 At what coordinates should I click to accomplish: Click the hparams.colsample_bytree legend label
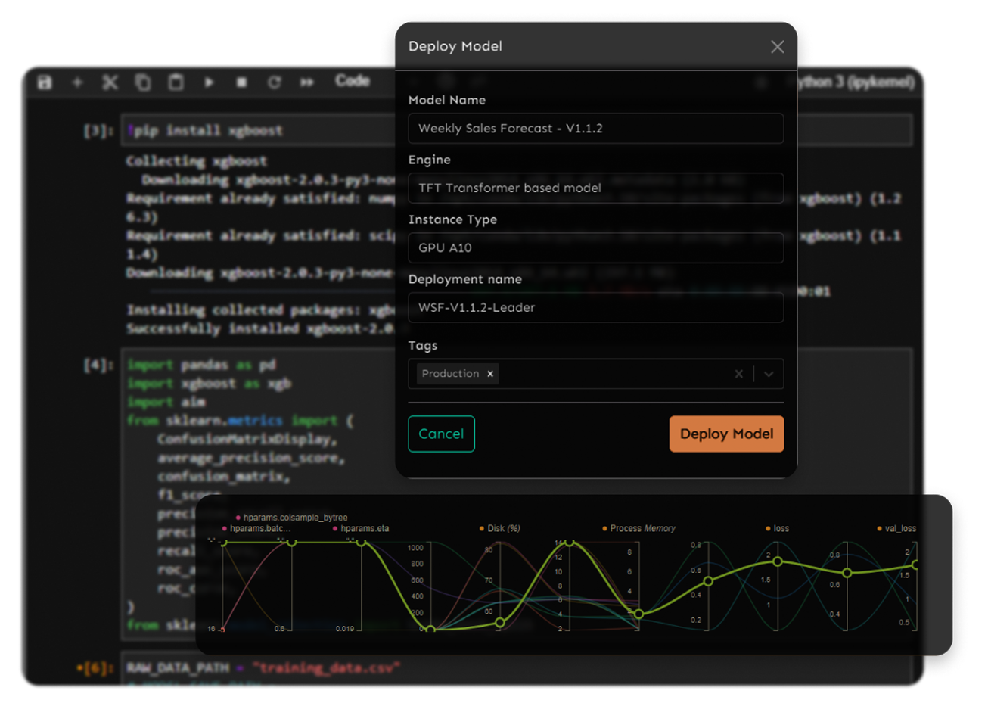(x=295, y=518)
